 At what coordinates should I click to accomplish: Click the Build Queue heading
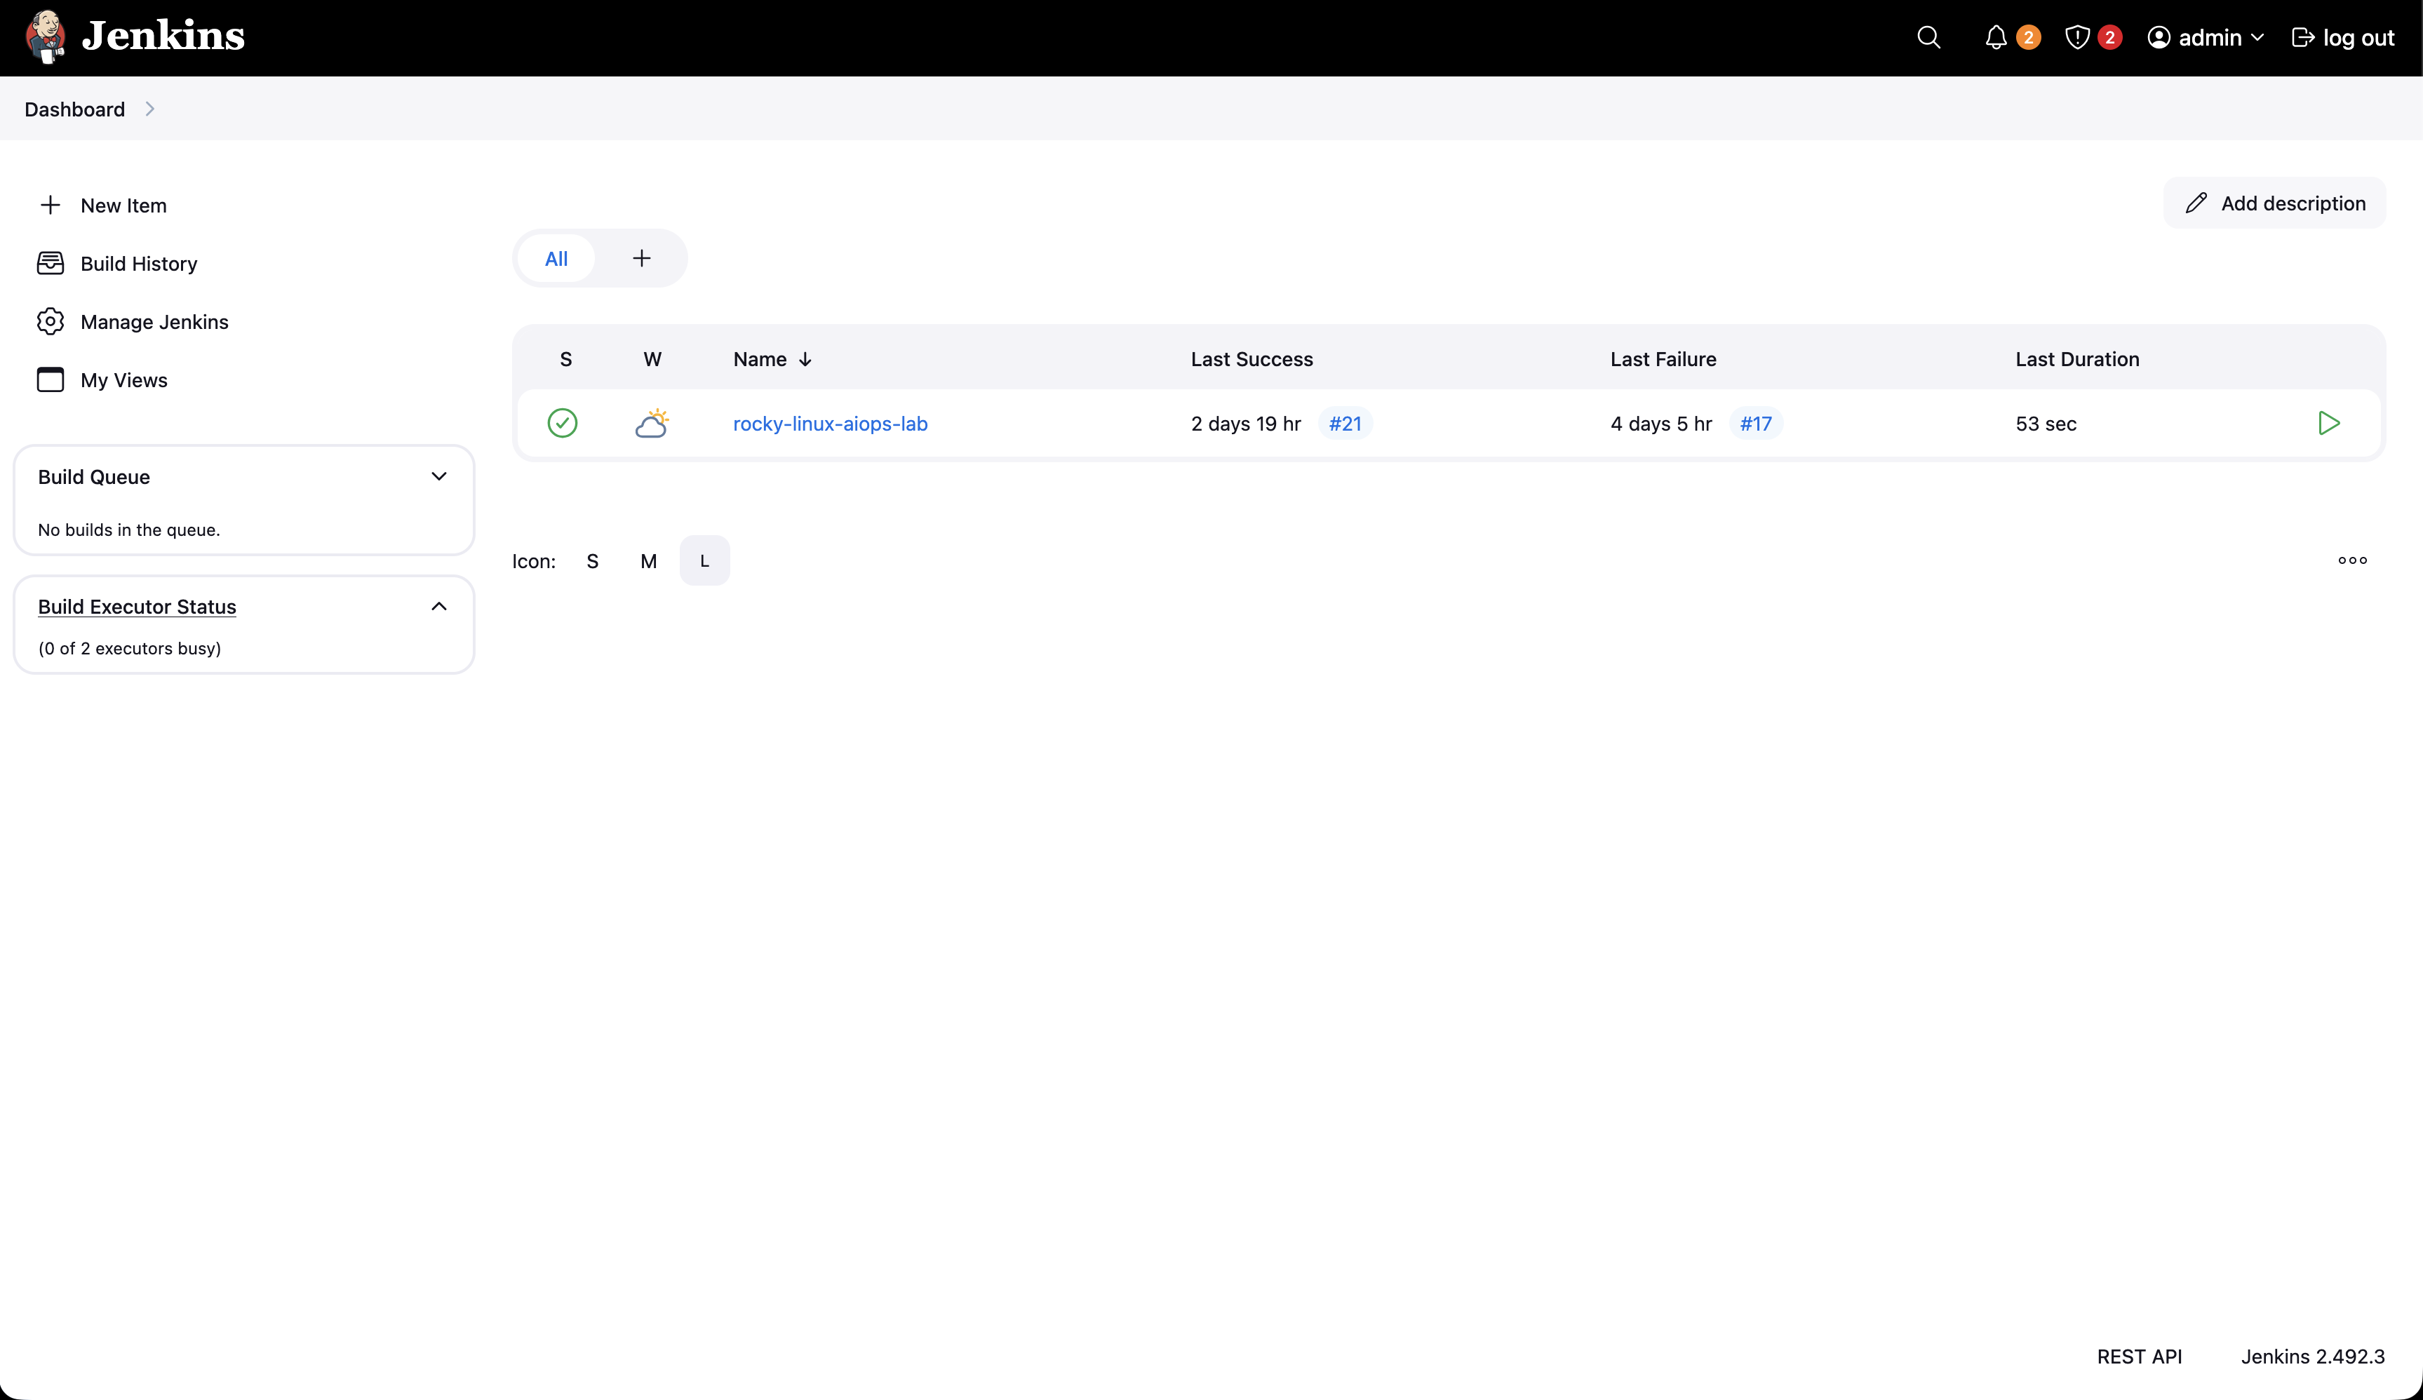coord(93,477)
